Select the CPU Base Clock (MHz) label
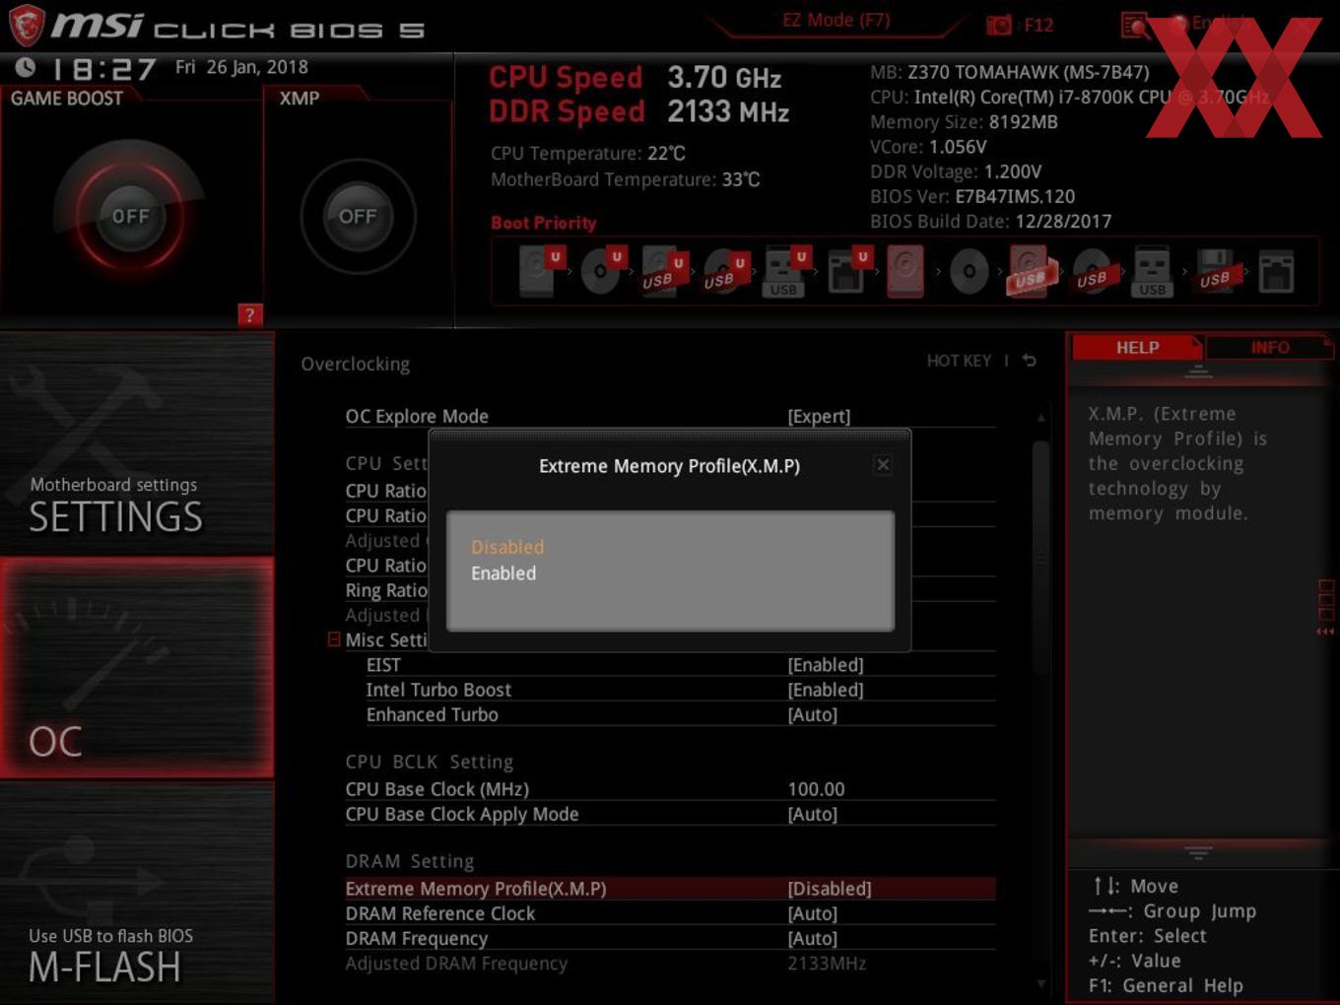Screen dimensions: 1340x1005 click(436, 789)
